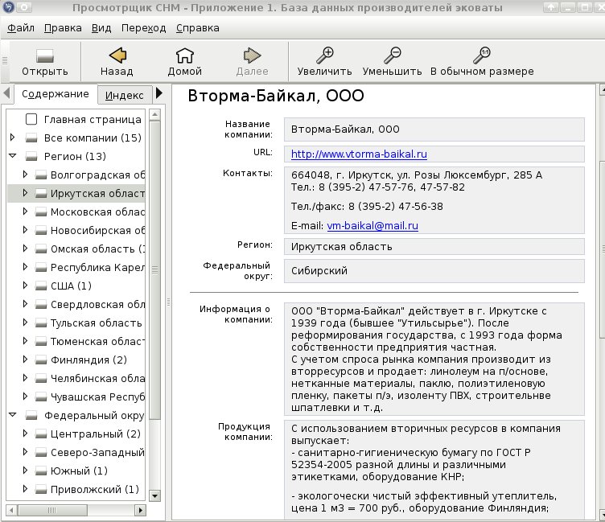Click the tree scrollbar down arrow
Viewport: 605px width, 522px height.
154,495
